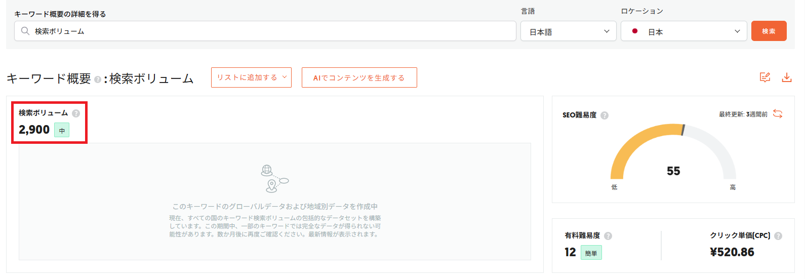Click the 2,900 search volume value
805x279 pixels.
coord(34,130)
